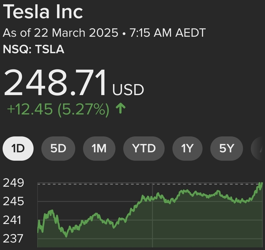
Task: Select the YTD range tab
Action: pos(144,149)
